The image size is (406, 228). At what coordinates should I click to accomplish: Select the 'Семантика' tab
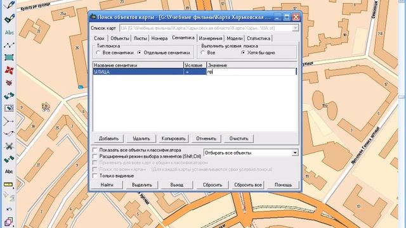183,38
